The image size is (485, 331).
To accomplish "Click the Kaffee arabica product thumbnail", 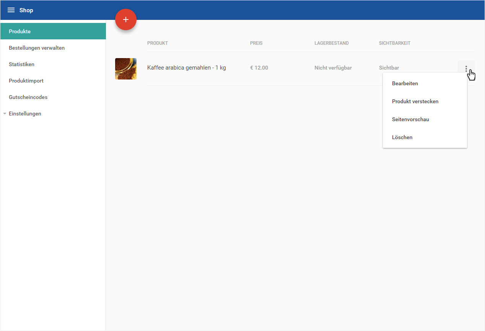I will (x=126, y=69).
